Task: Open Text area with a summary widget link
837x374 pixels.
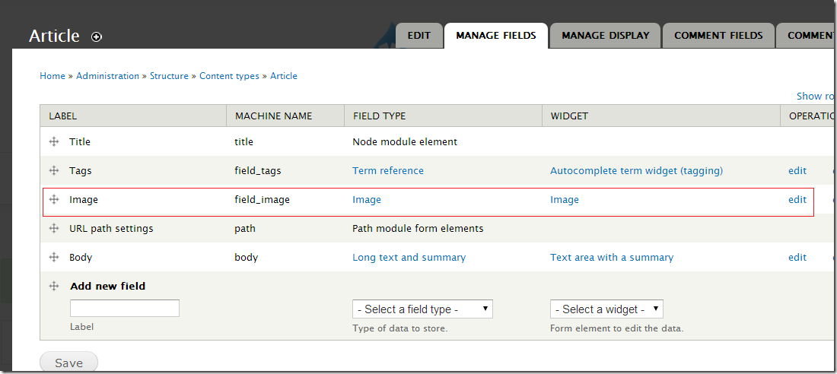Action: [612, 257]
